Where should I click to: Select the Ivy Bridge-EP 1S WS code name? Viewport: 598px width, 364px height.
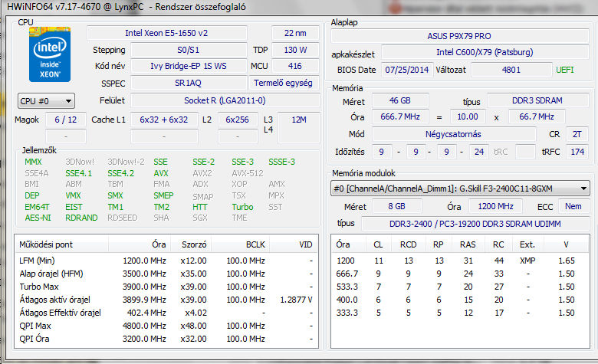click(x=189, y=66)
